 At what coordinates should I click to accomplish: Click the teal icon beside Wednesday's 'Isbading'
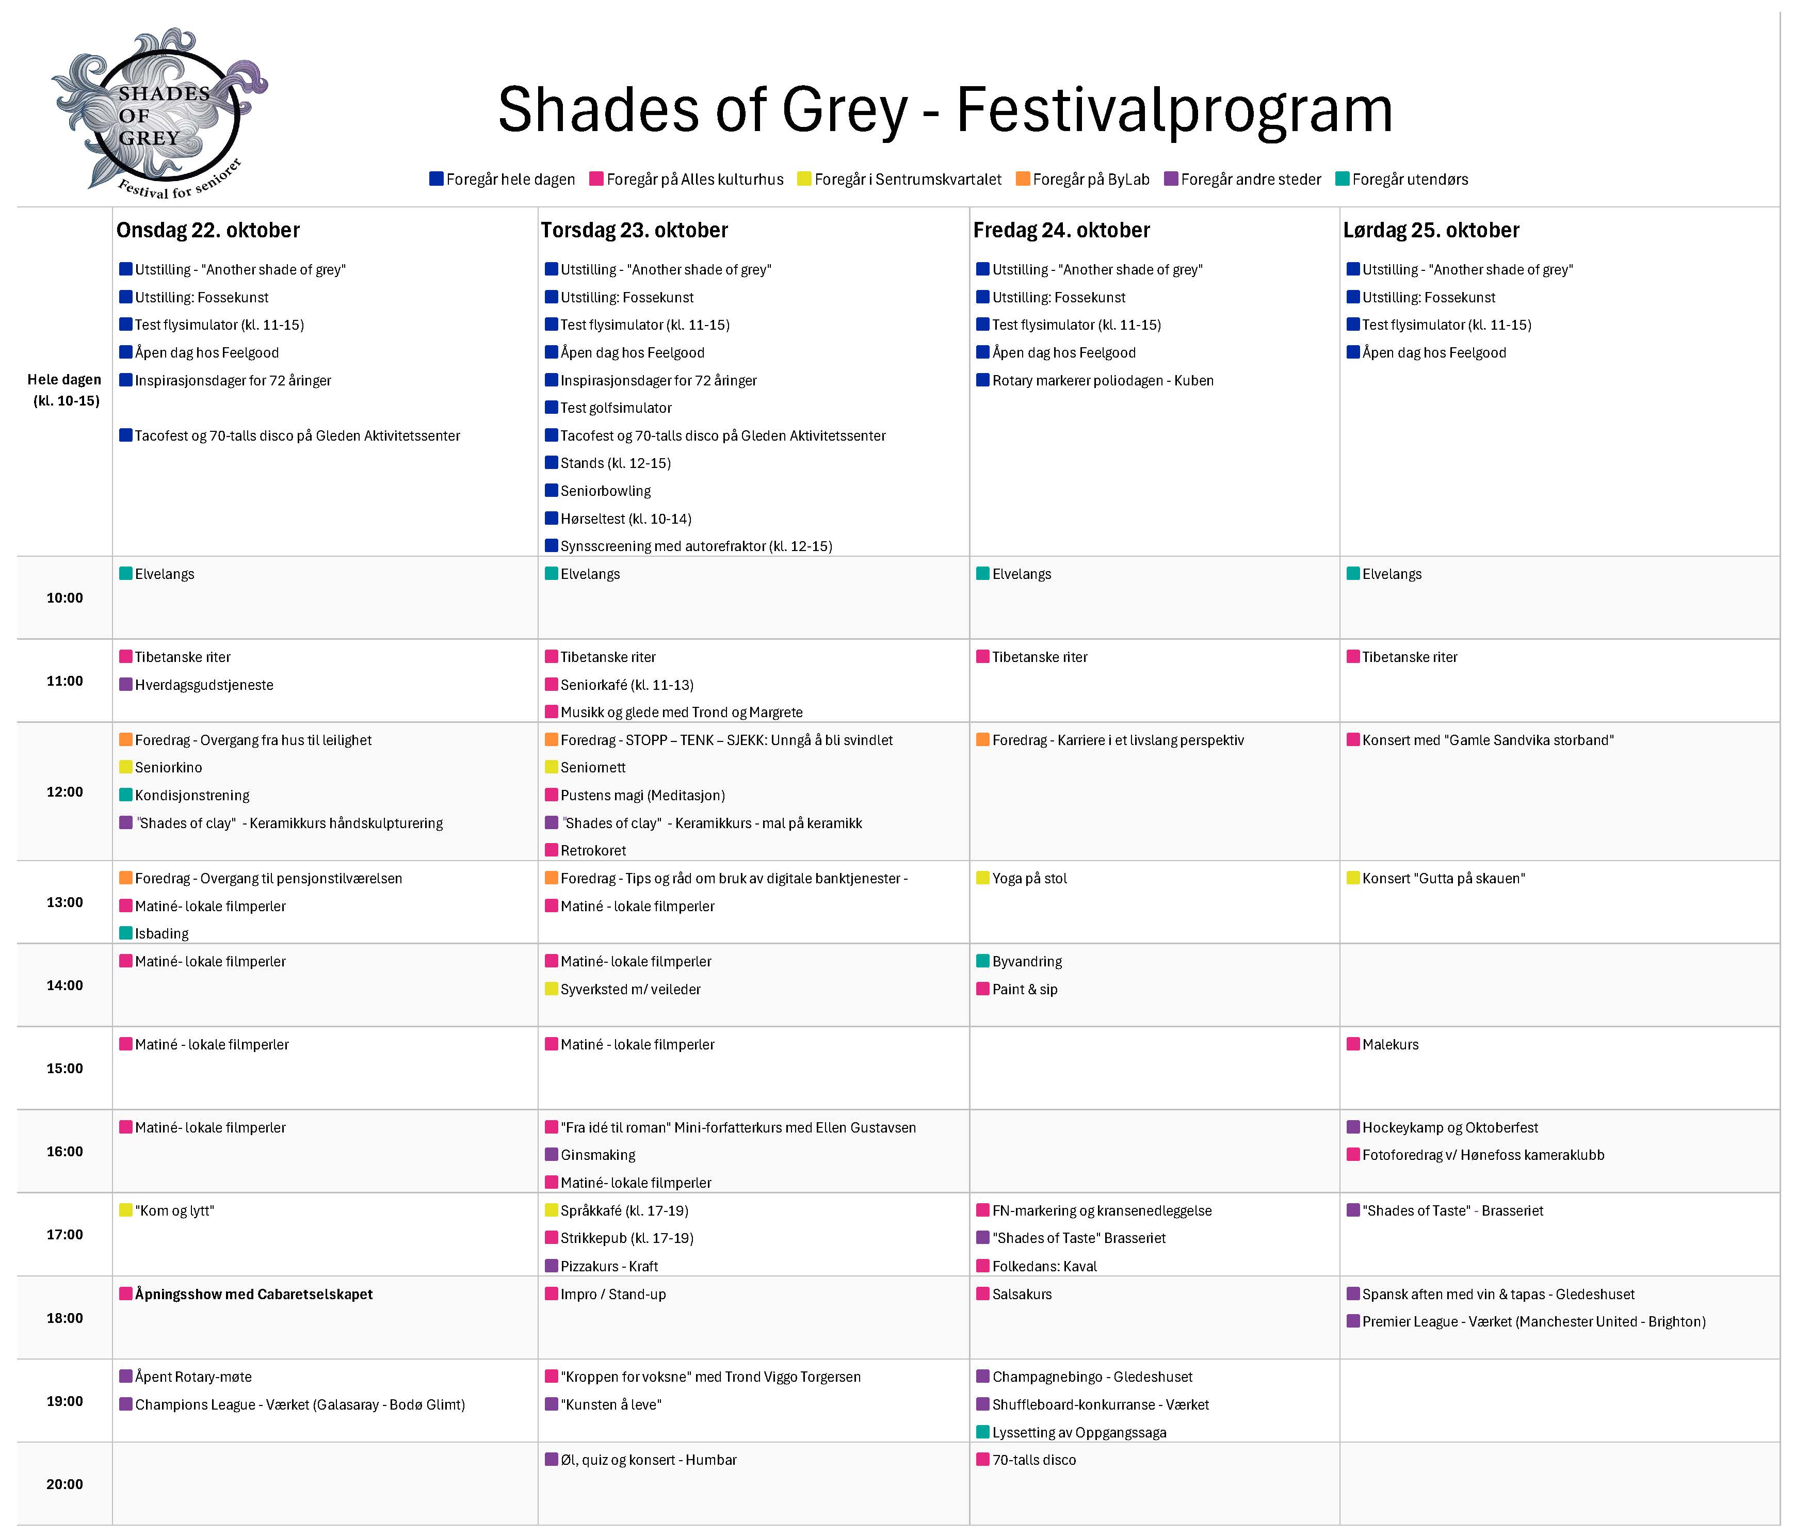125,932
